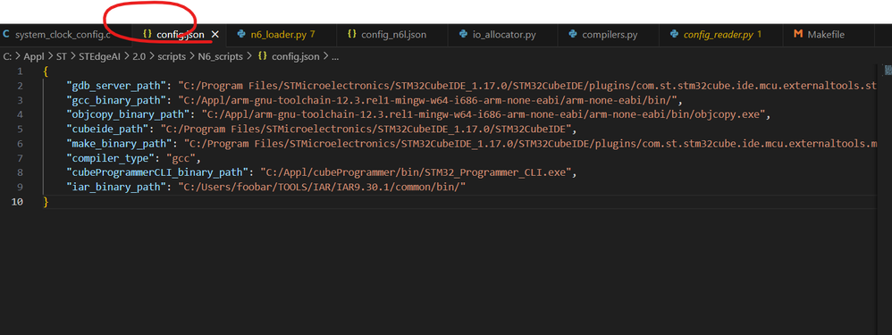Expand the N6_scripts breadcrumb segment
Image resolution: width=892 pixels, height=335 pixels.
(x=220, y=56)
